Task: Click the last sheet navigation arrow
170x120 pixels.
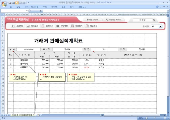Action: pos(9,115)
